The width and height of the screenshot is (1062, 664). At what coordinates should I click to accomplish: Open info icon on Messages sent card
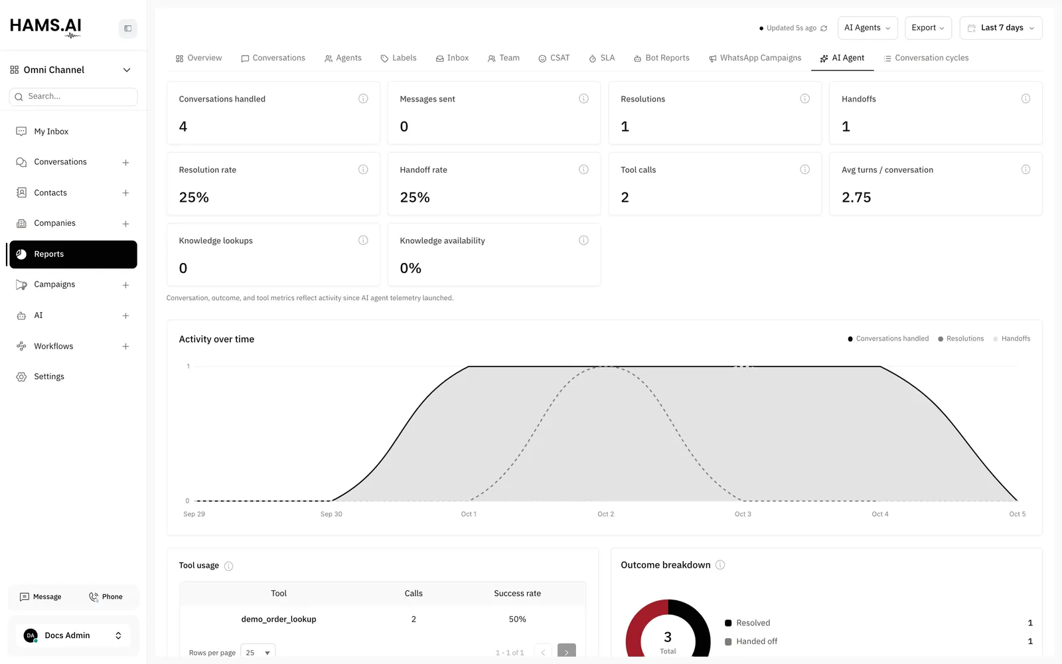583,99
